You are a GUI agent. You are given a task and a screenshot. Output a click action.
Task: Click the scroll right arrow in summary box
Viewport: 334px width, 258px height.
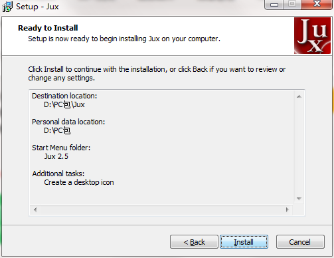(287, 209)
